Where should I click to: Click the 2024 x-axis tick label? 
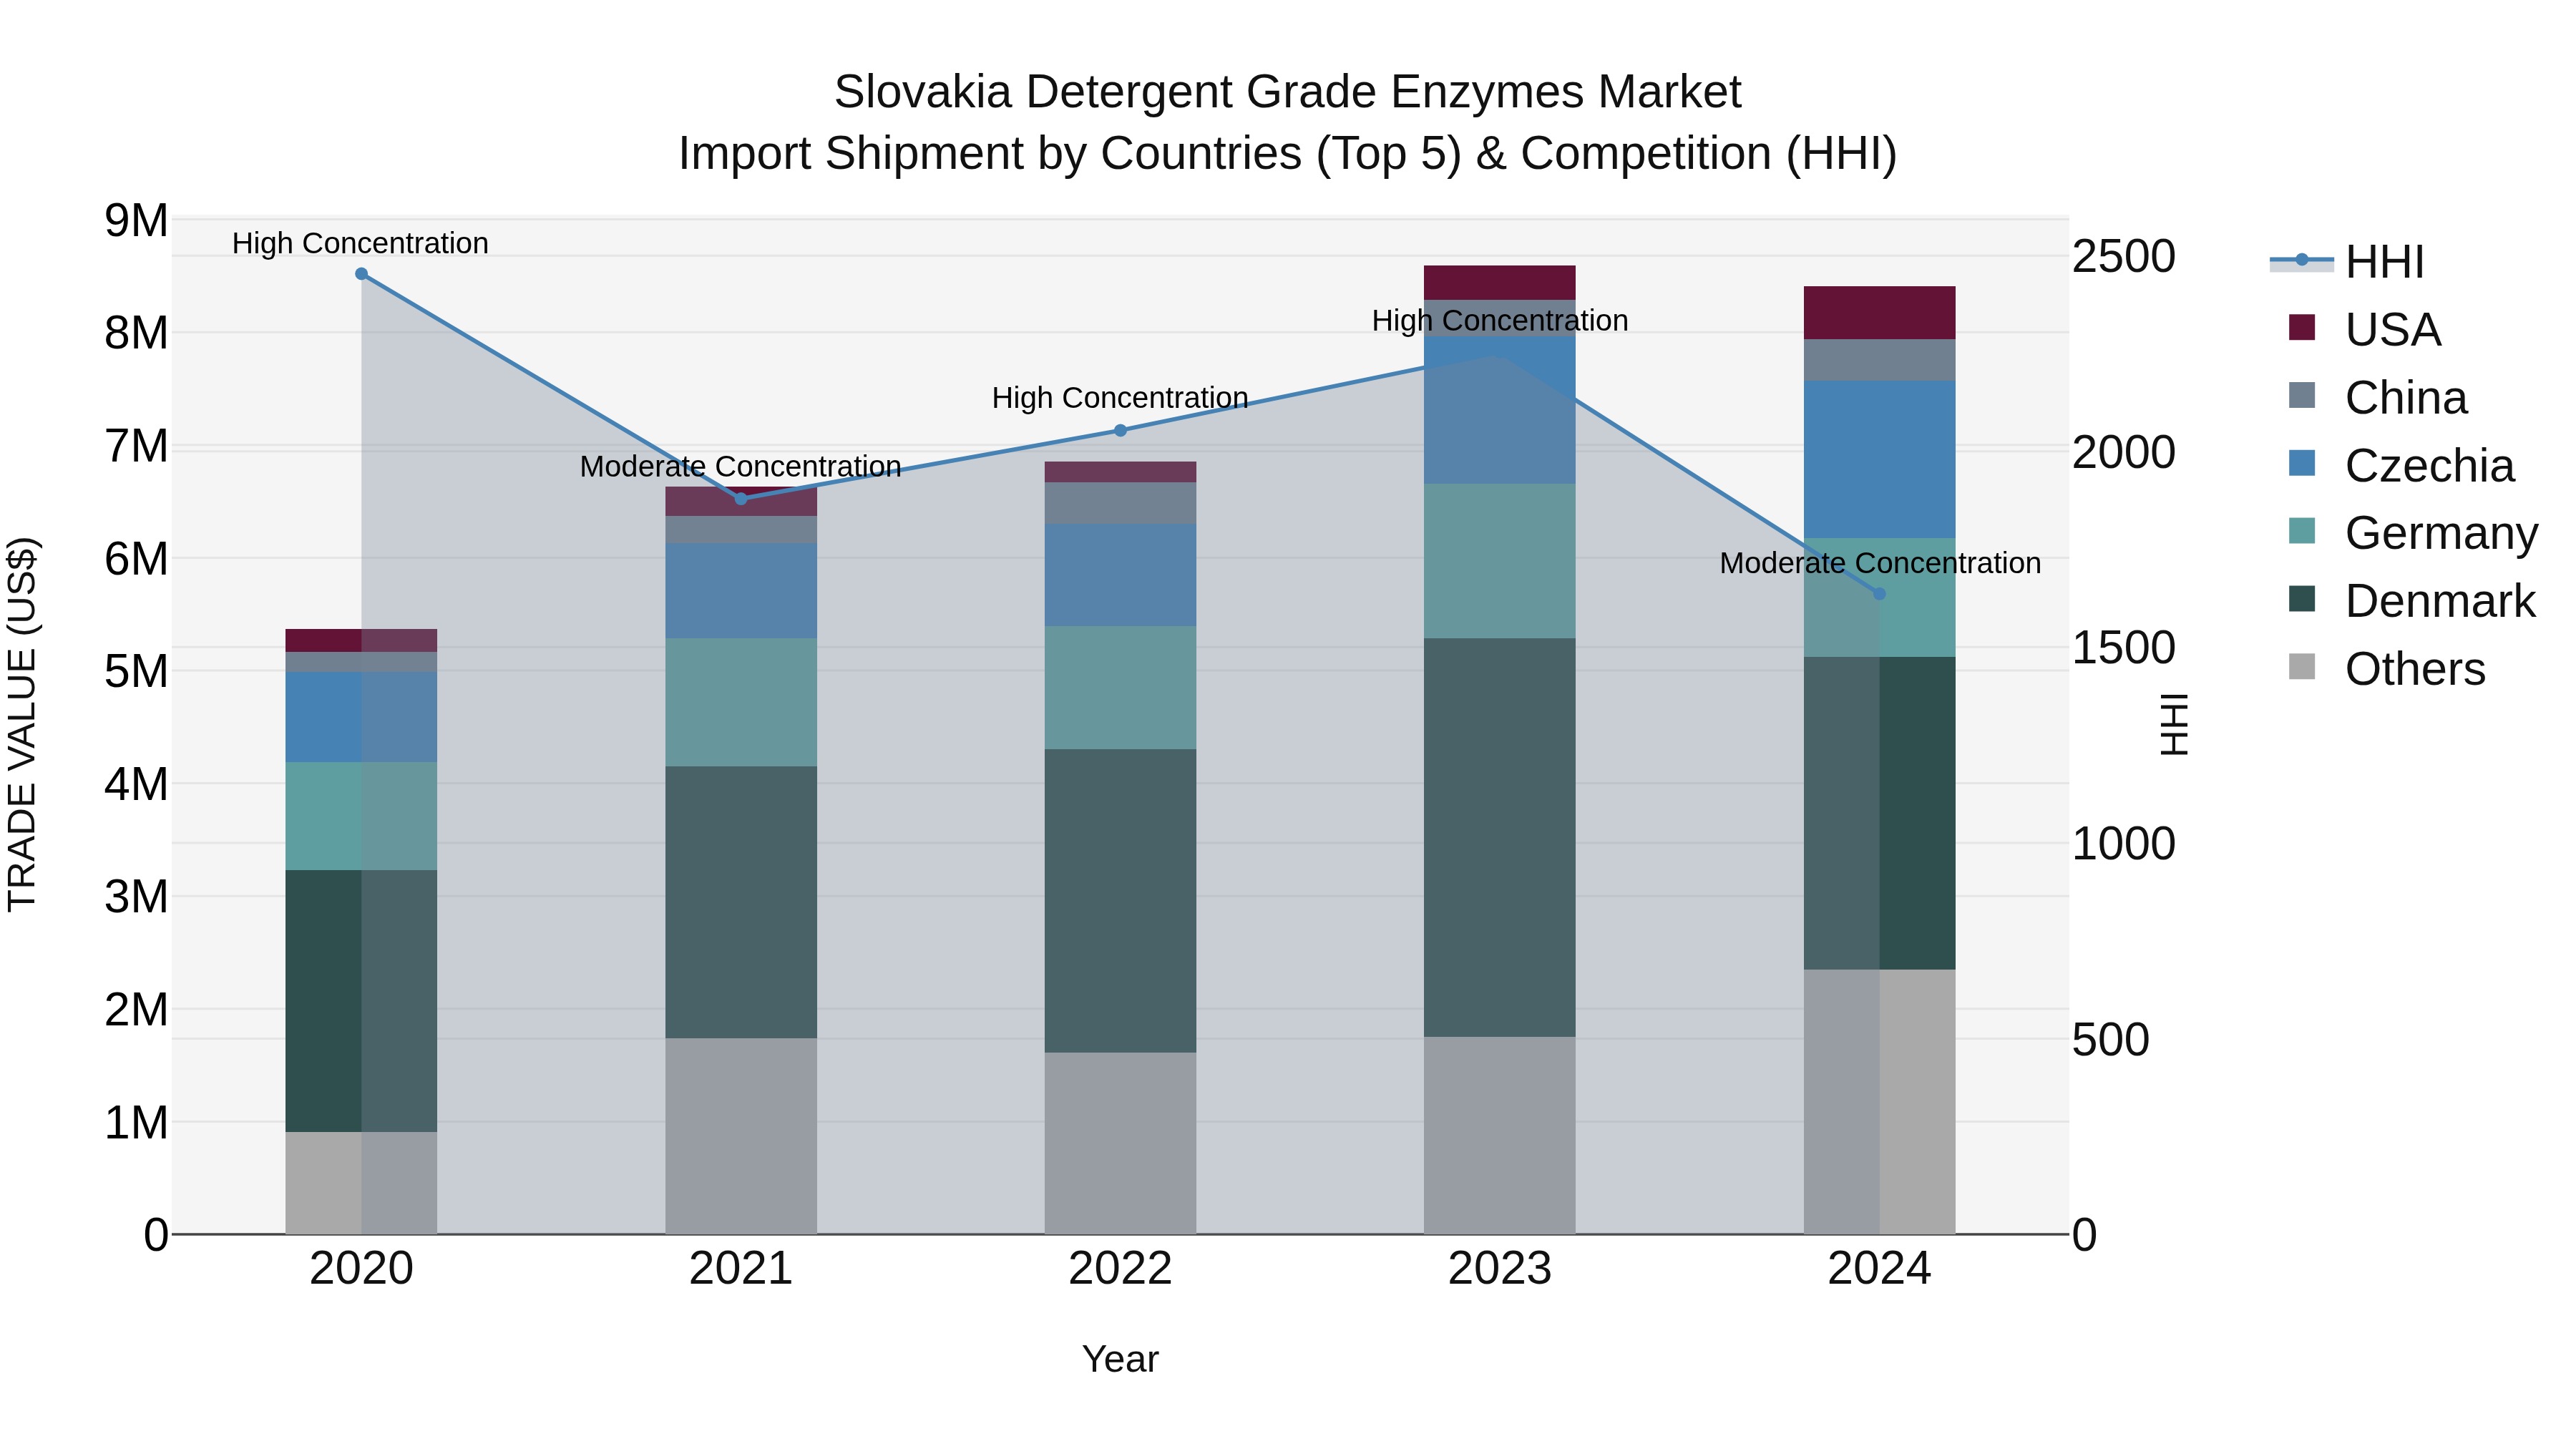tap(1879, 1269)
